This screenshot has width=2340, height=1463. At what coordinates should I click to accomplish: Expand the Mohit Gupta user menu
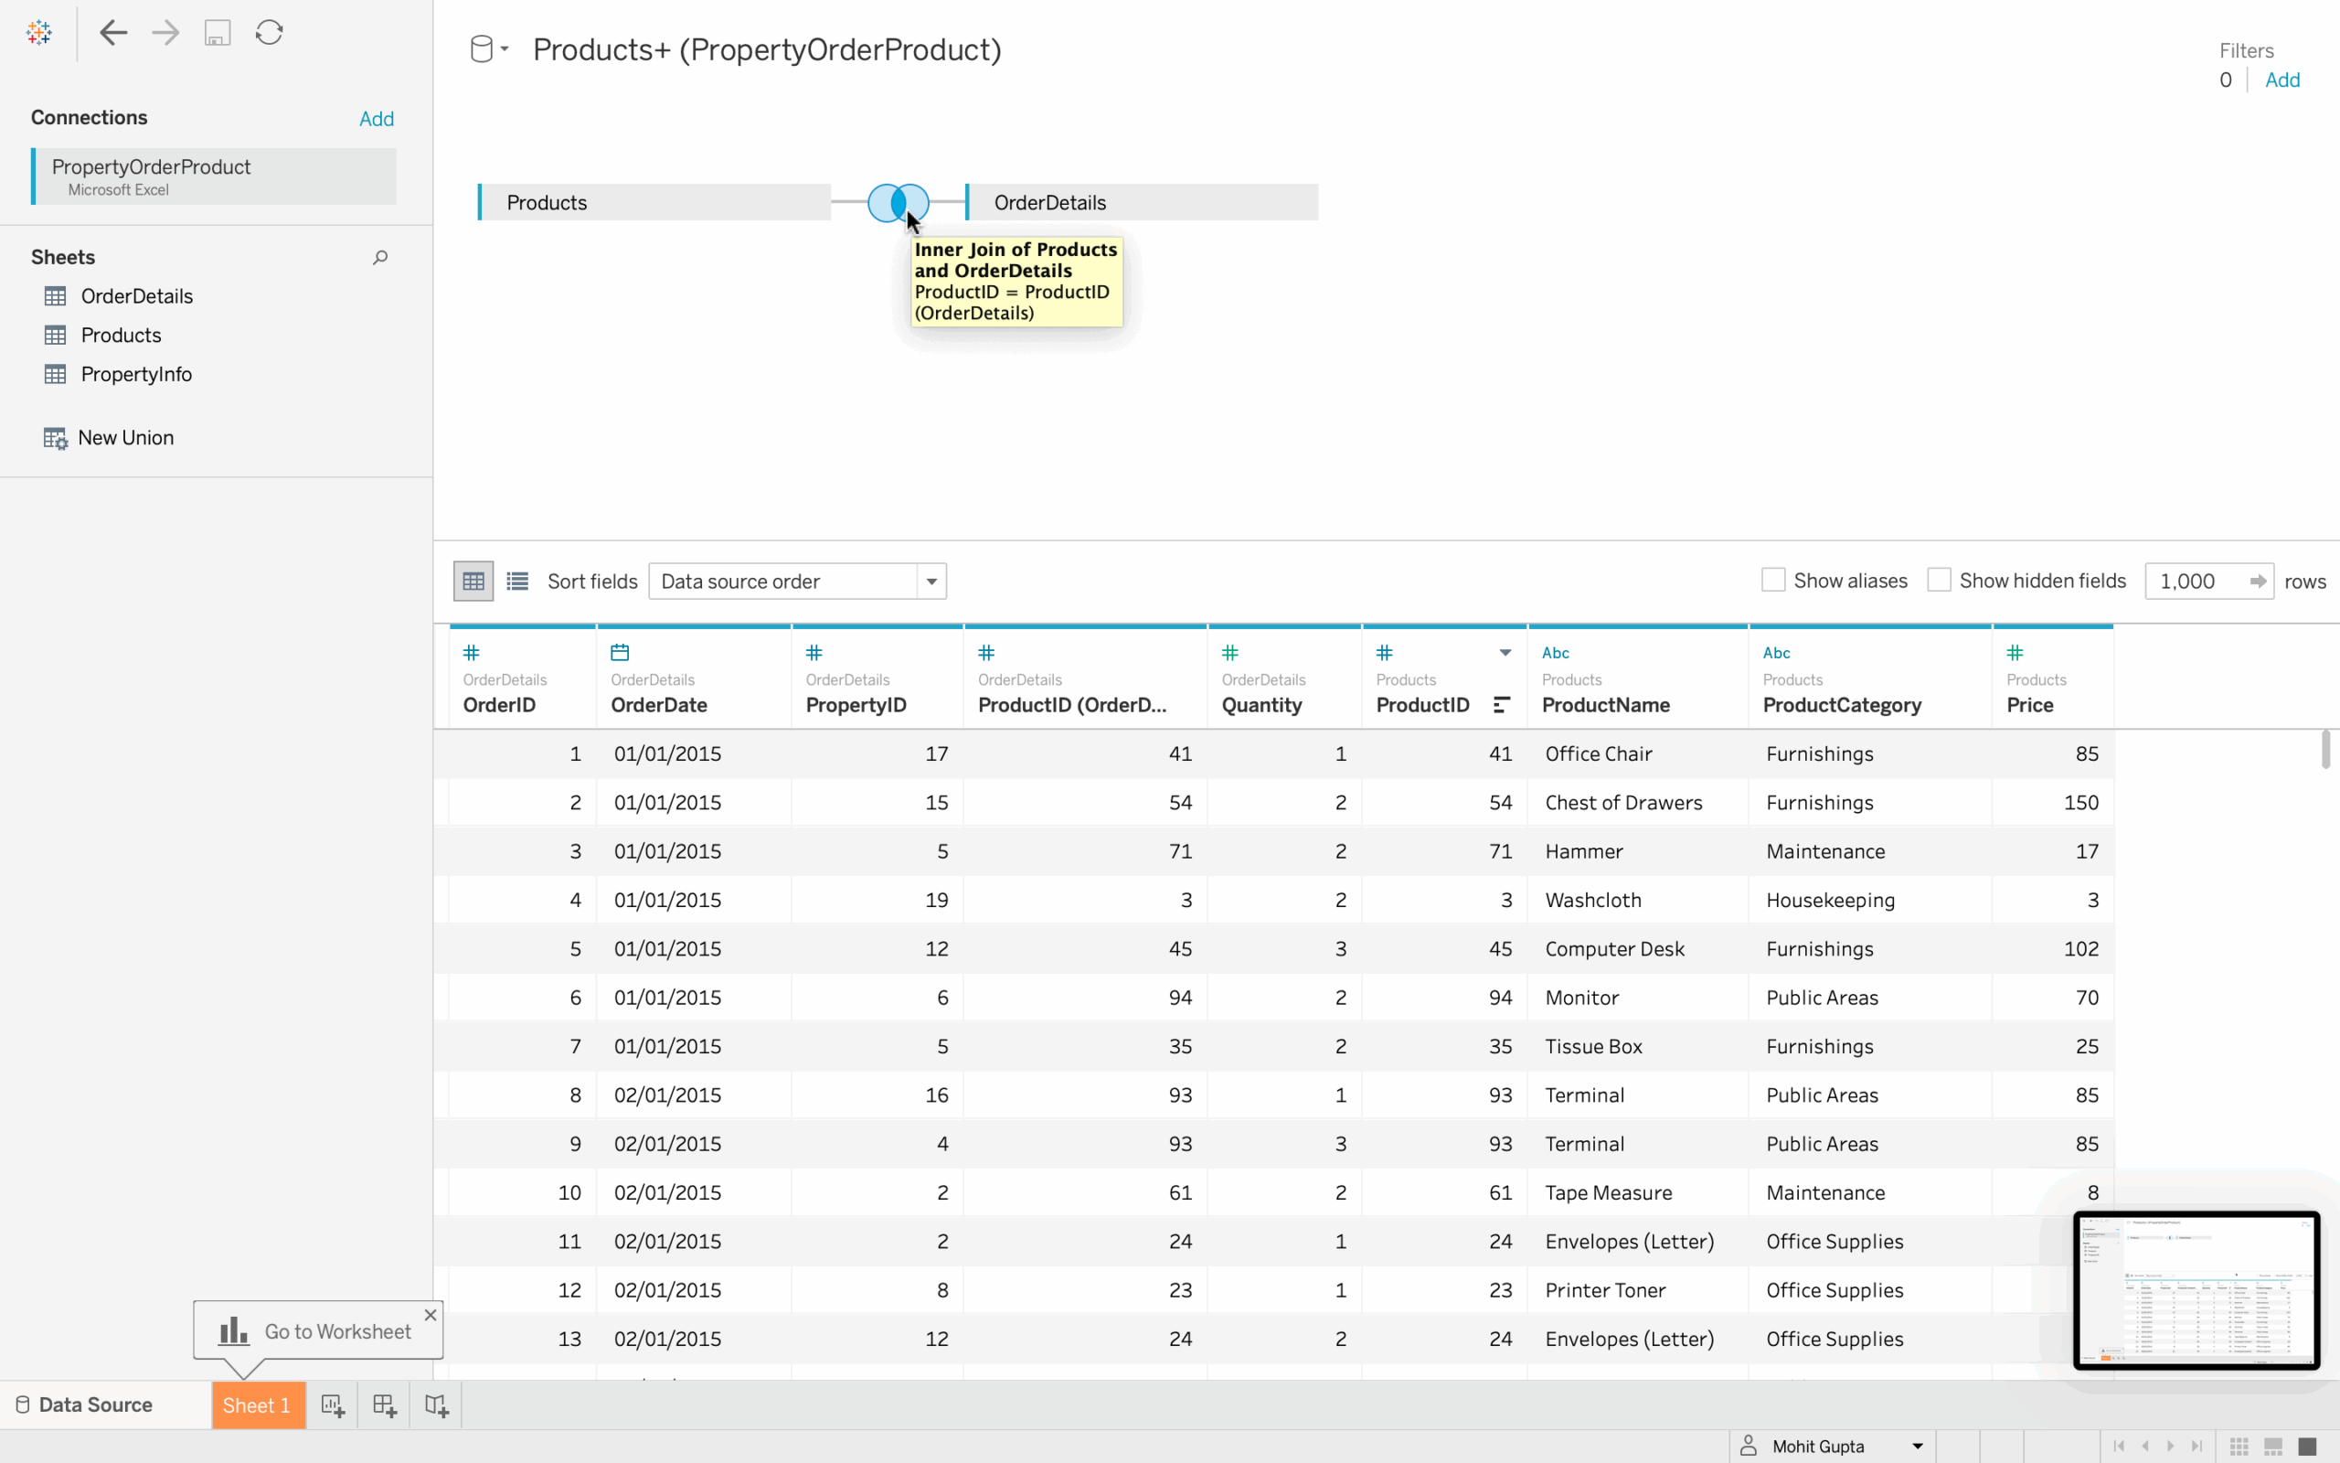click(x=1917, y=1447)
